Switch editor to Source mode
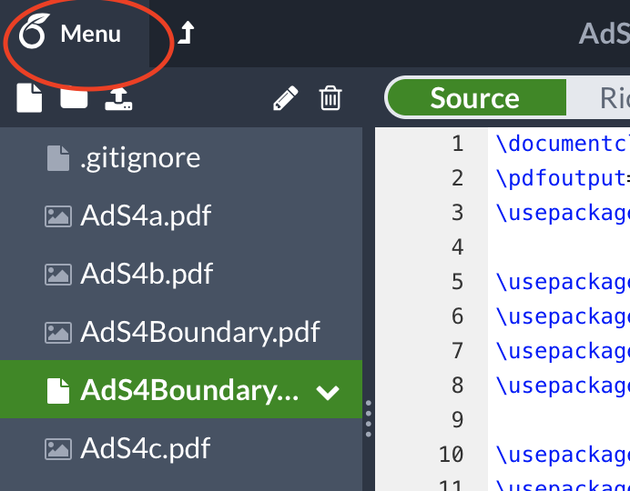The width and height of the screenshot is (630, 491). click(x=474, y=98)
